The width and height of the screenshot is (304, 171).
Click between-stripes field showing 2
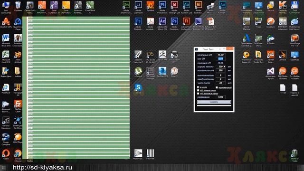pyautogui.click(x=220, y=79)
